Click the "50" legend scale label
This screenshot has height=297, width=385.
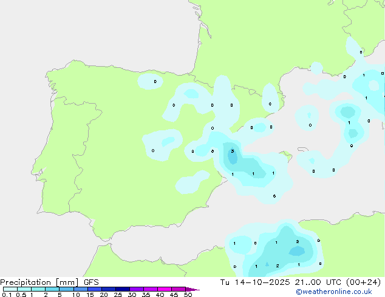(188, 295)
